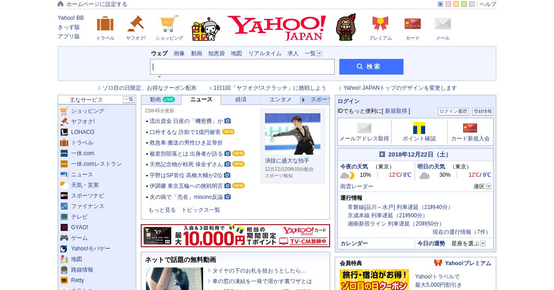Open the Premium ribbon icon in header
Viewport: 554px width, 290px height.
(x=380, y=23)
